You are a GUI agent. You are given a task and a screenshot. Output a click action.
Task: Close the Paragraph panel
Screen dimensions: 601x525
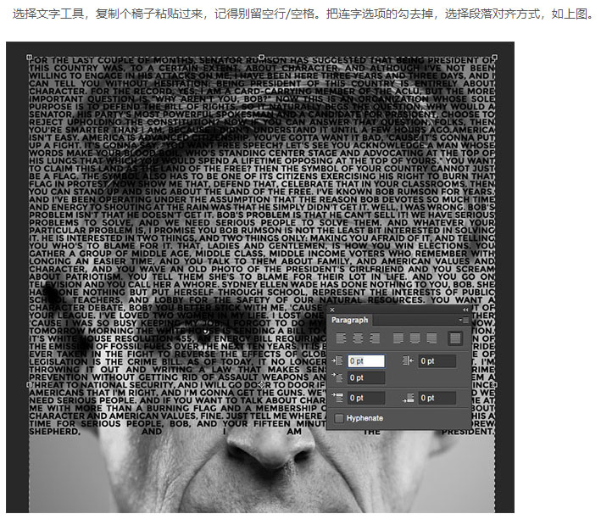coord(332,310)
